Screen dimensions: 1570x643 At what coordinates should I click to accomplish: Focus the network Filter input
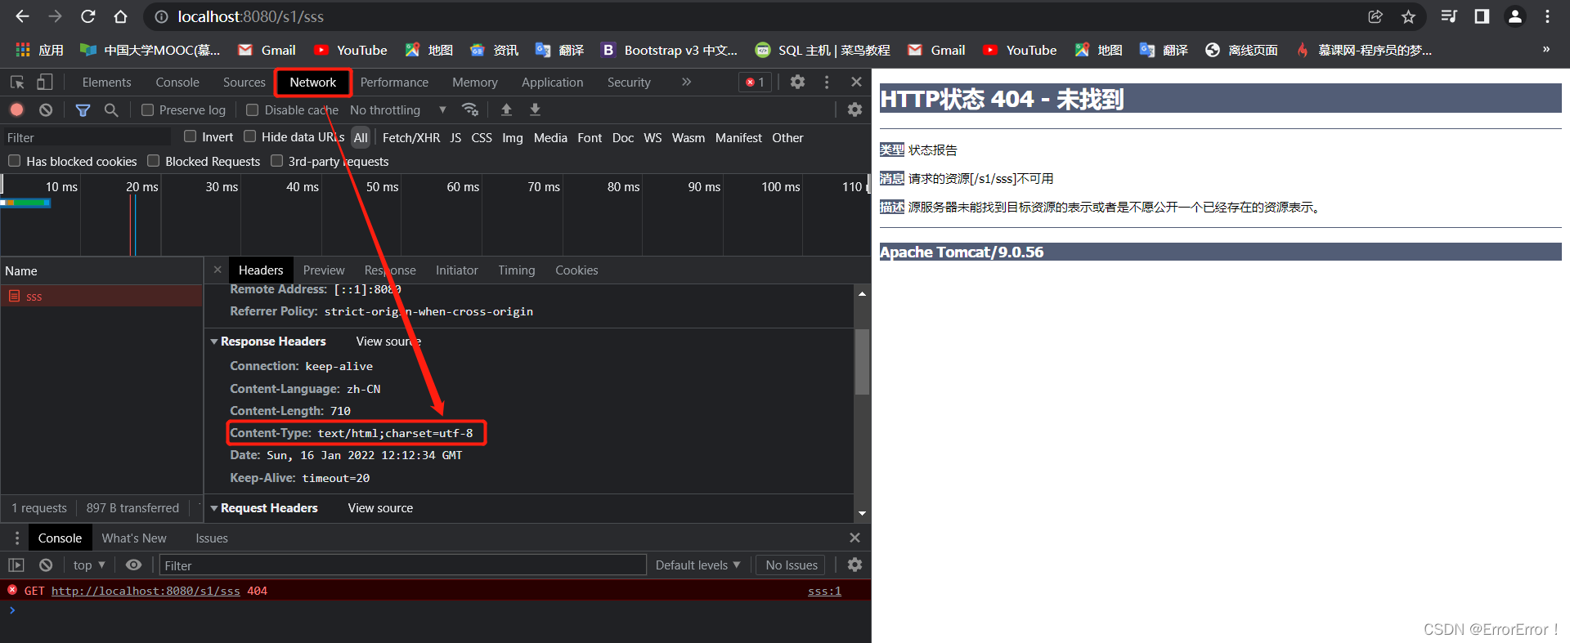click(87, 137)
